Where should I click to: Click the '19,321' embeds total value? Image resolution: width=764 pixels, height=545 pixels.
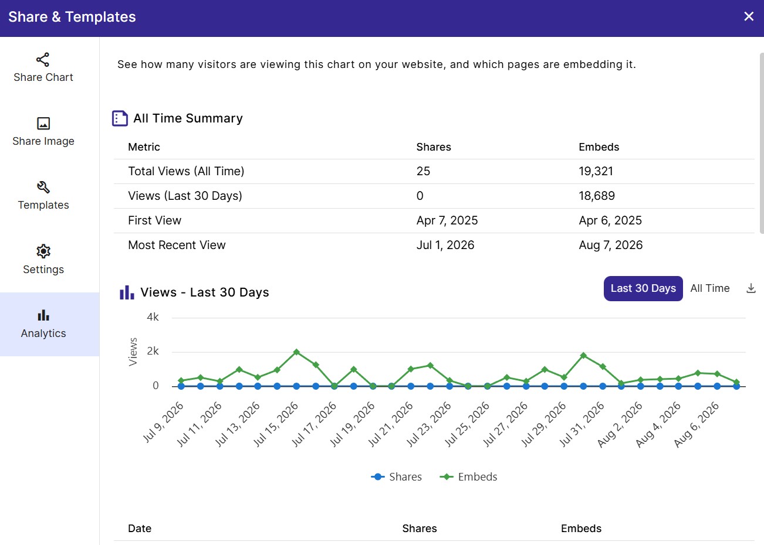coord(596,171)
